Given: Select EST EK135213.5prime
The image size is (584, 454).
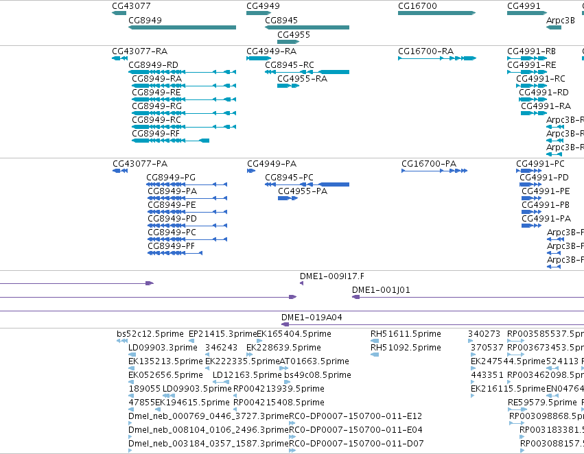Looking at the screenshot, I should click(x=165, y=361).
